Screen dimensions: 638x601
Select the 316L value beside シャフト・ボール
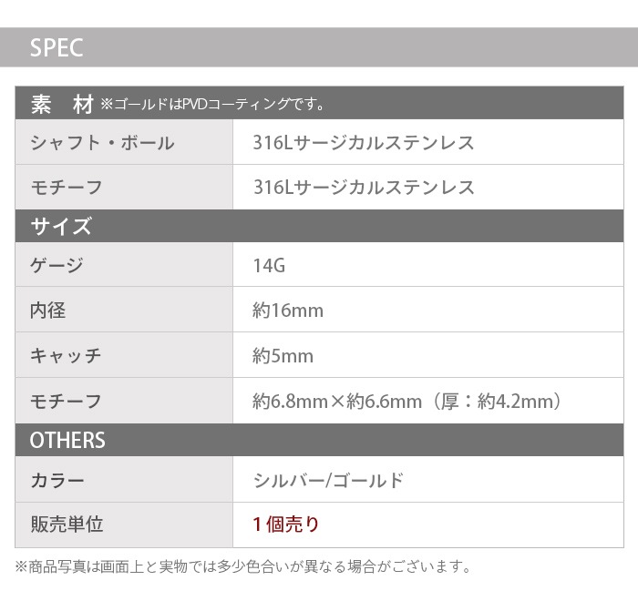[364, 143]
